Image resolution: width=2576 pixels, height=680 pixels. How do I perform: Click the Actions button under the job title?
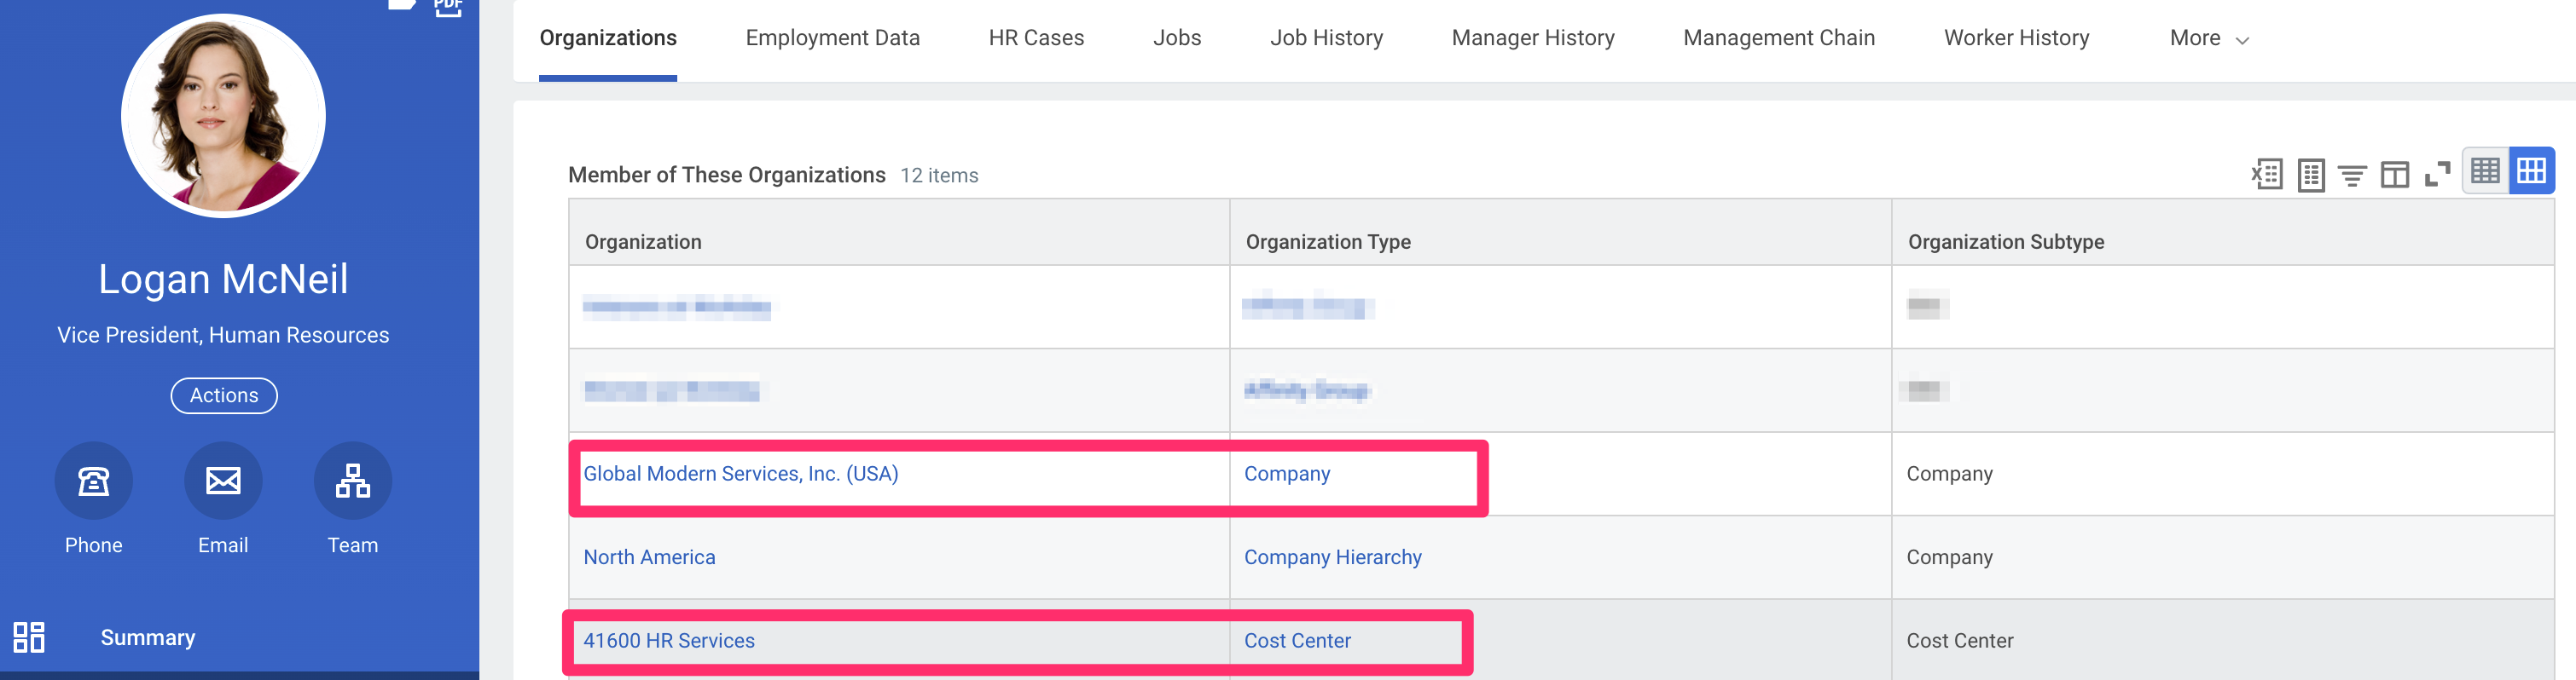224,395
